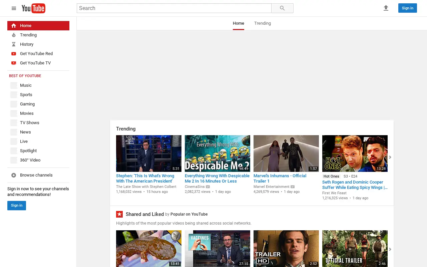Open the First We Feast channel link

pyautogui.click(x=334, y=193)
